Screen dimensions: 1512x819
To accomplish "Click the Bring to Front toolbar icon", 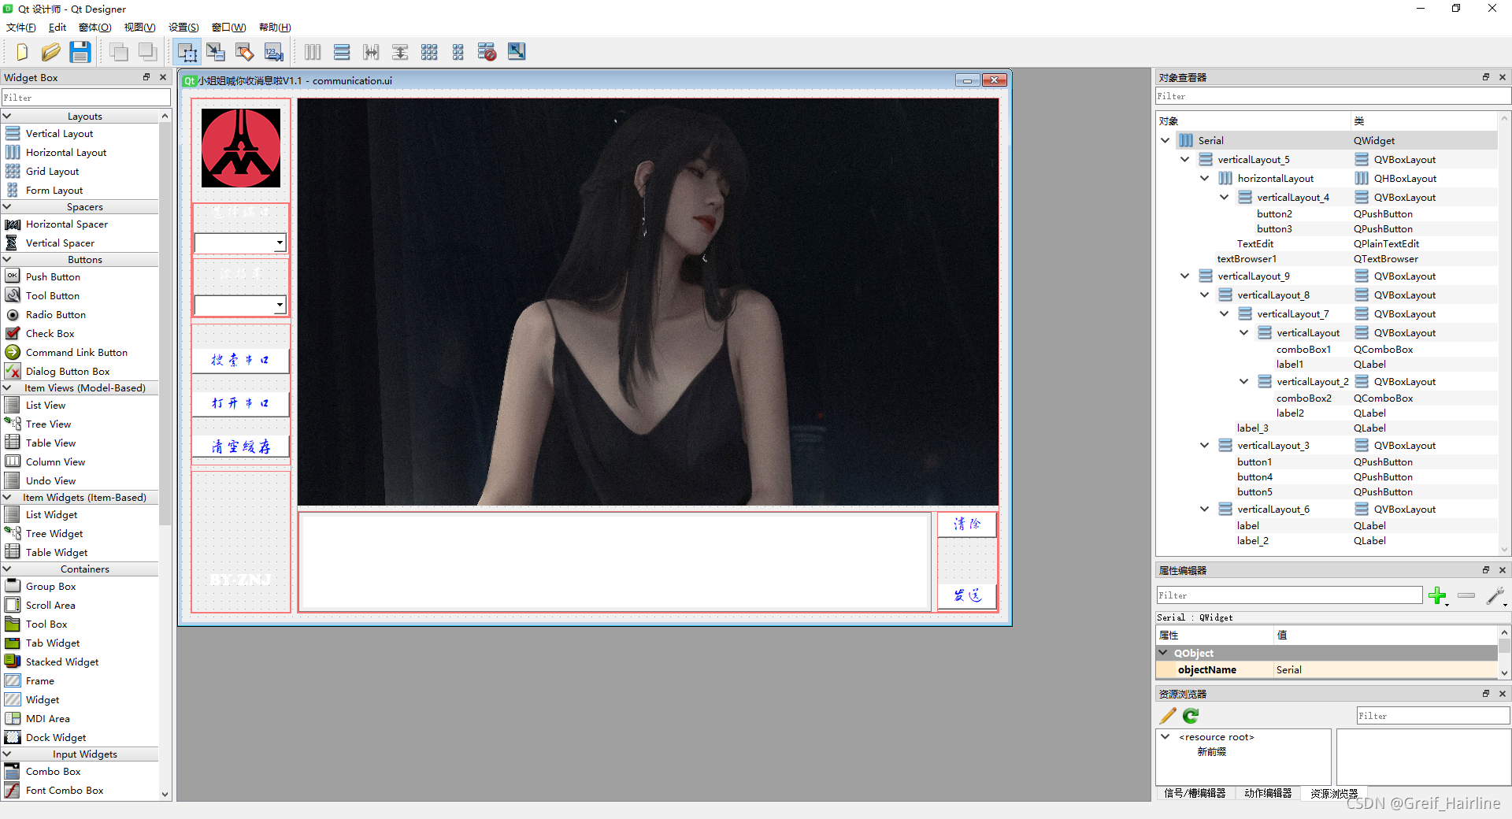I will [x=147, y=52].
